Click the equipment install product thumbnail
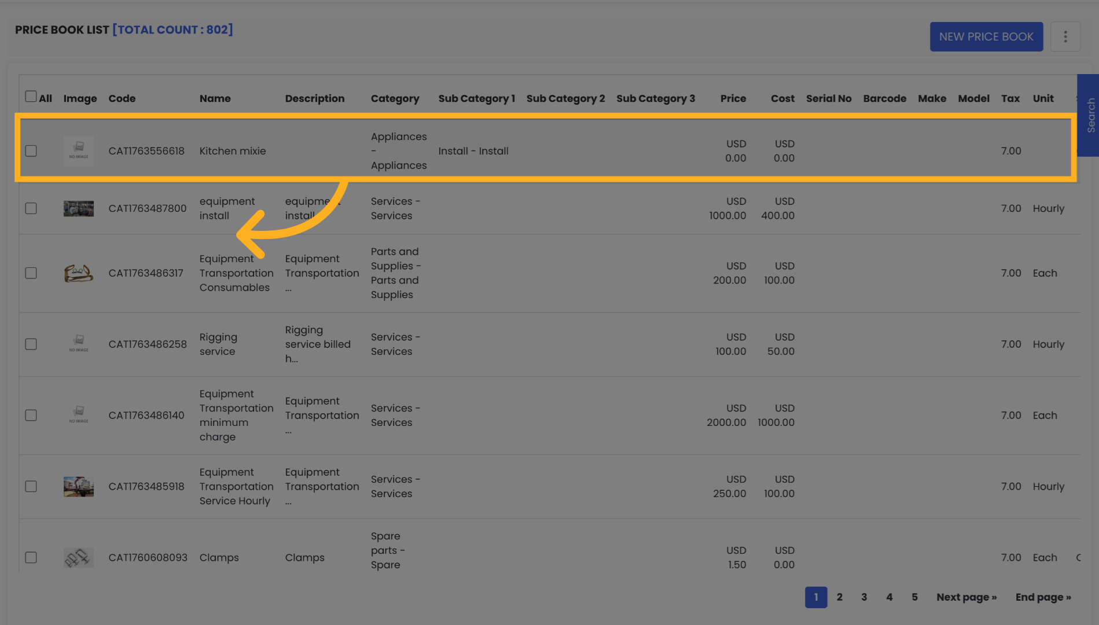Screen dimensions: 1099x625 tap(78, 208)
